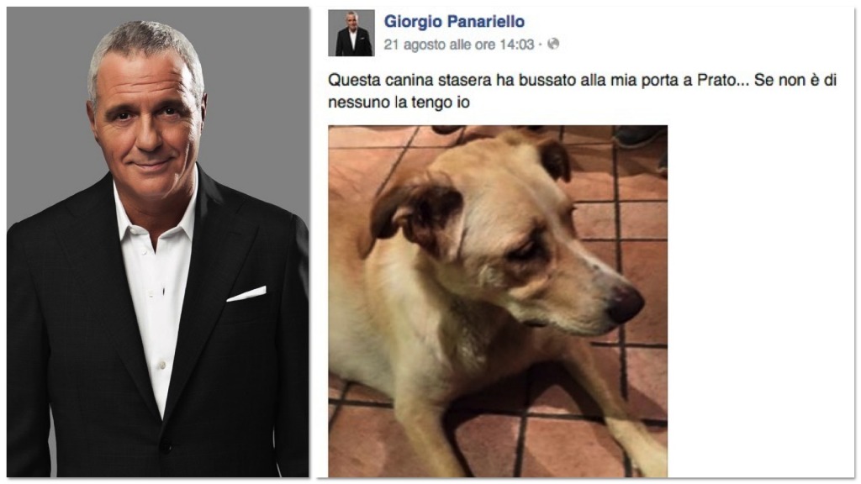Click the globe public-privacy icon
This screenshot has width=861, height=484.
coord(553,44)
